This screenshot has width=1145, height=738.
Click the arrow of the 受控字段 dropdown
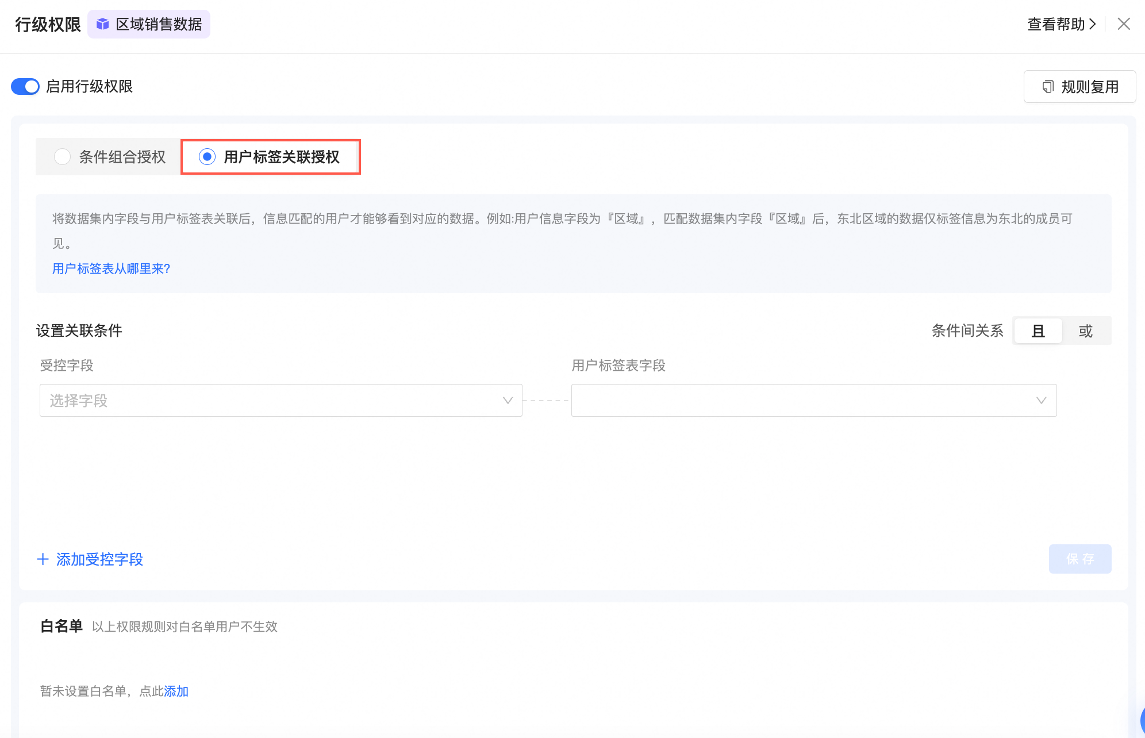[508, 401]
